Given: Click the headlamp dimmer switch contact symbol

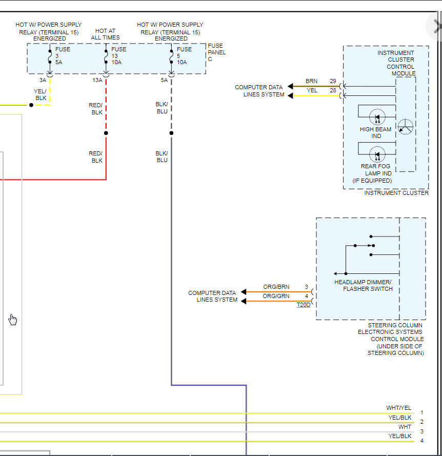Looking at the screenshot, I should tap(365, 246).
